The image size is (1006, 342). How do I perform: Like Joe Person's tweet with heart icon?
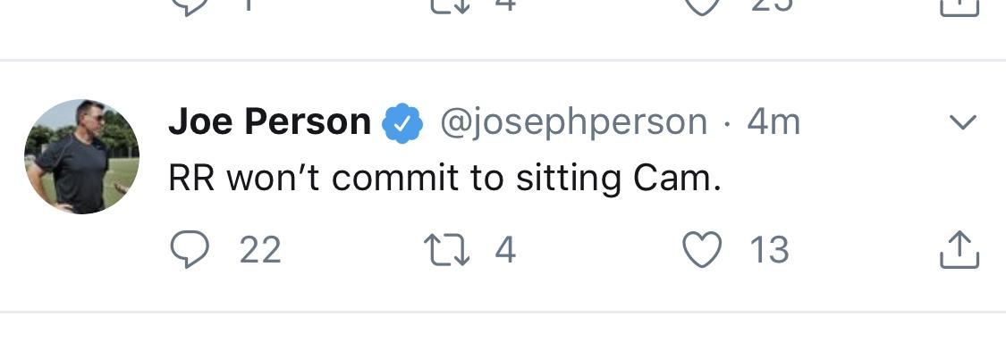[702, 249]
